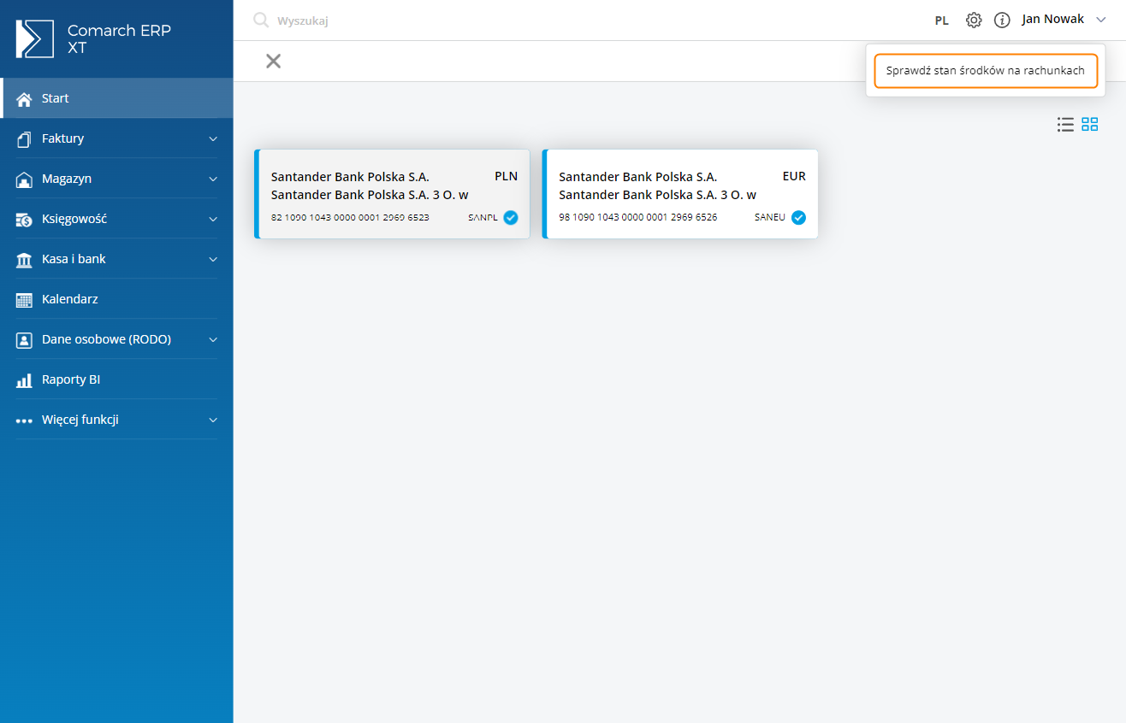Click the information circle icon
Viewport: 1126px width, 723px height.
pyautogui.click(x=1002, y=20)
